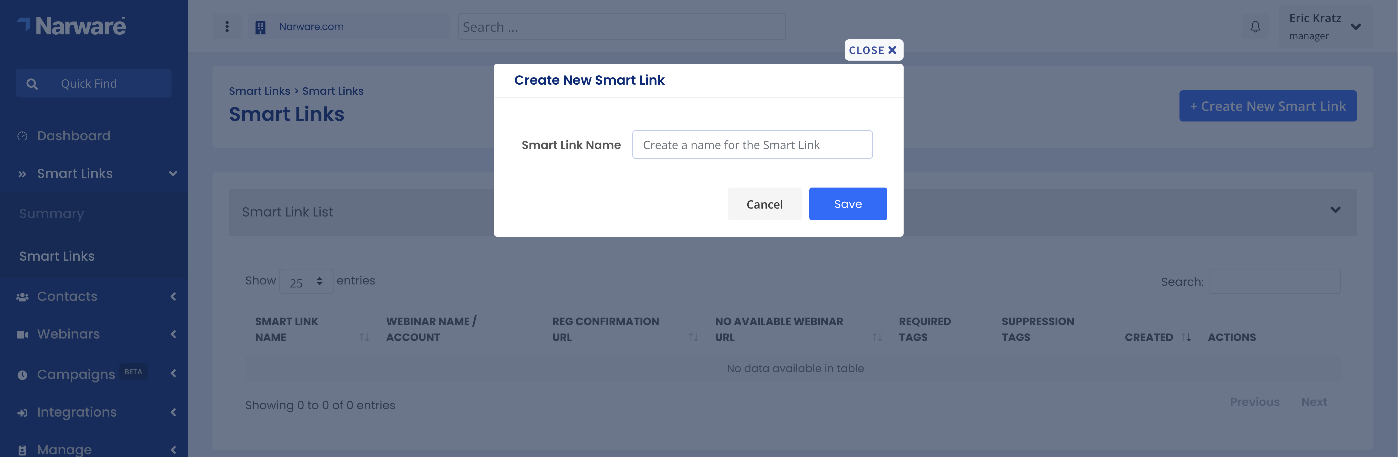Click the Quick Find magnifier icon
Screen dimensions: 1398x457
[x=32, y=84]
